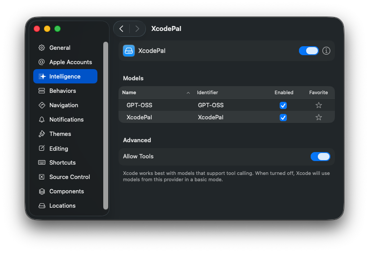Open Components settings
This screenshot has width=369, height=253.
click(x=65, y=192)
